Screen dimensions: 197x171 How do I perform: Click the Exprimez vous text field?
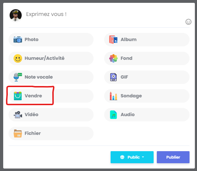tap(104, 14)
